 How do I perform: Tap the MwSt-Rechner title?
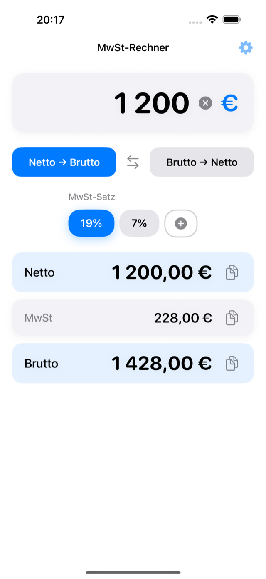133,47
